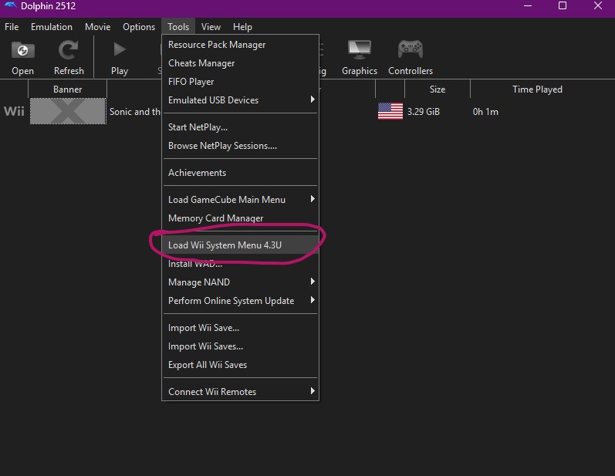Open the Emulation menu

(x=52, y=27)
